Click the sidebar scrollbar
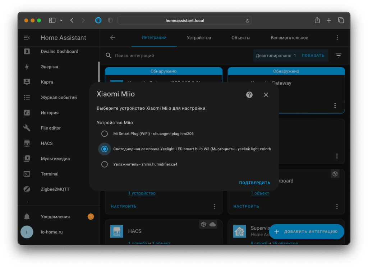The width and height of the screenshot is (368, 268). [99, 72]
